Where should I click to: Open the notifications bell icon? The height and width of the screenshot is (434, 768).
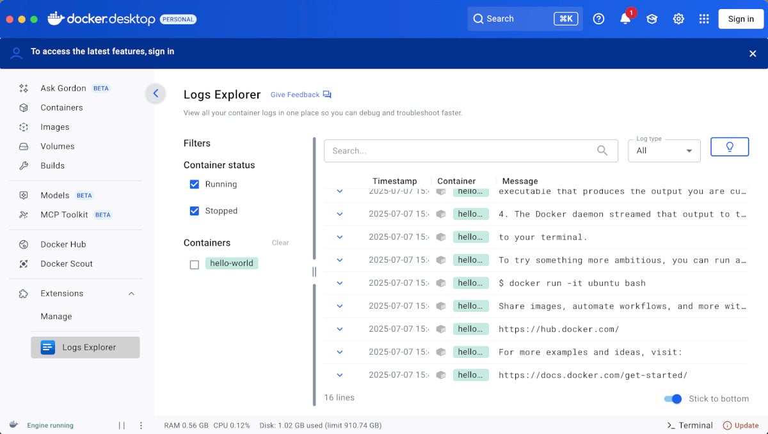625,19
